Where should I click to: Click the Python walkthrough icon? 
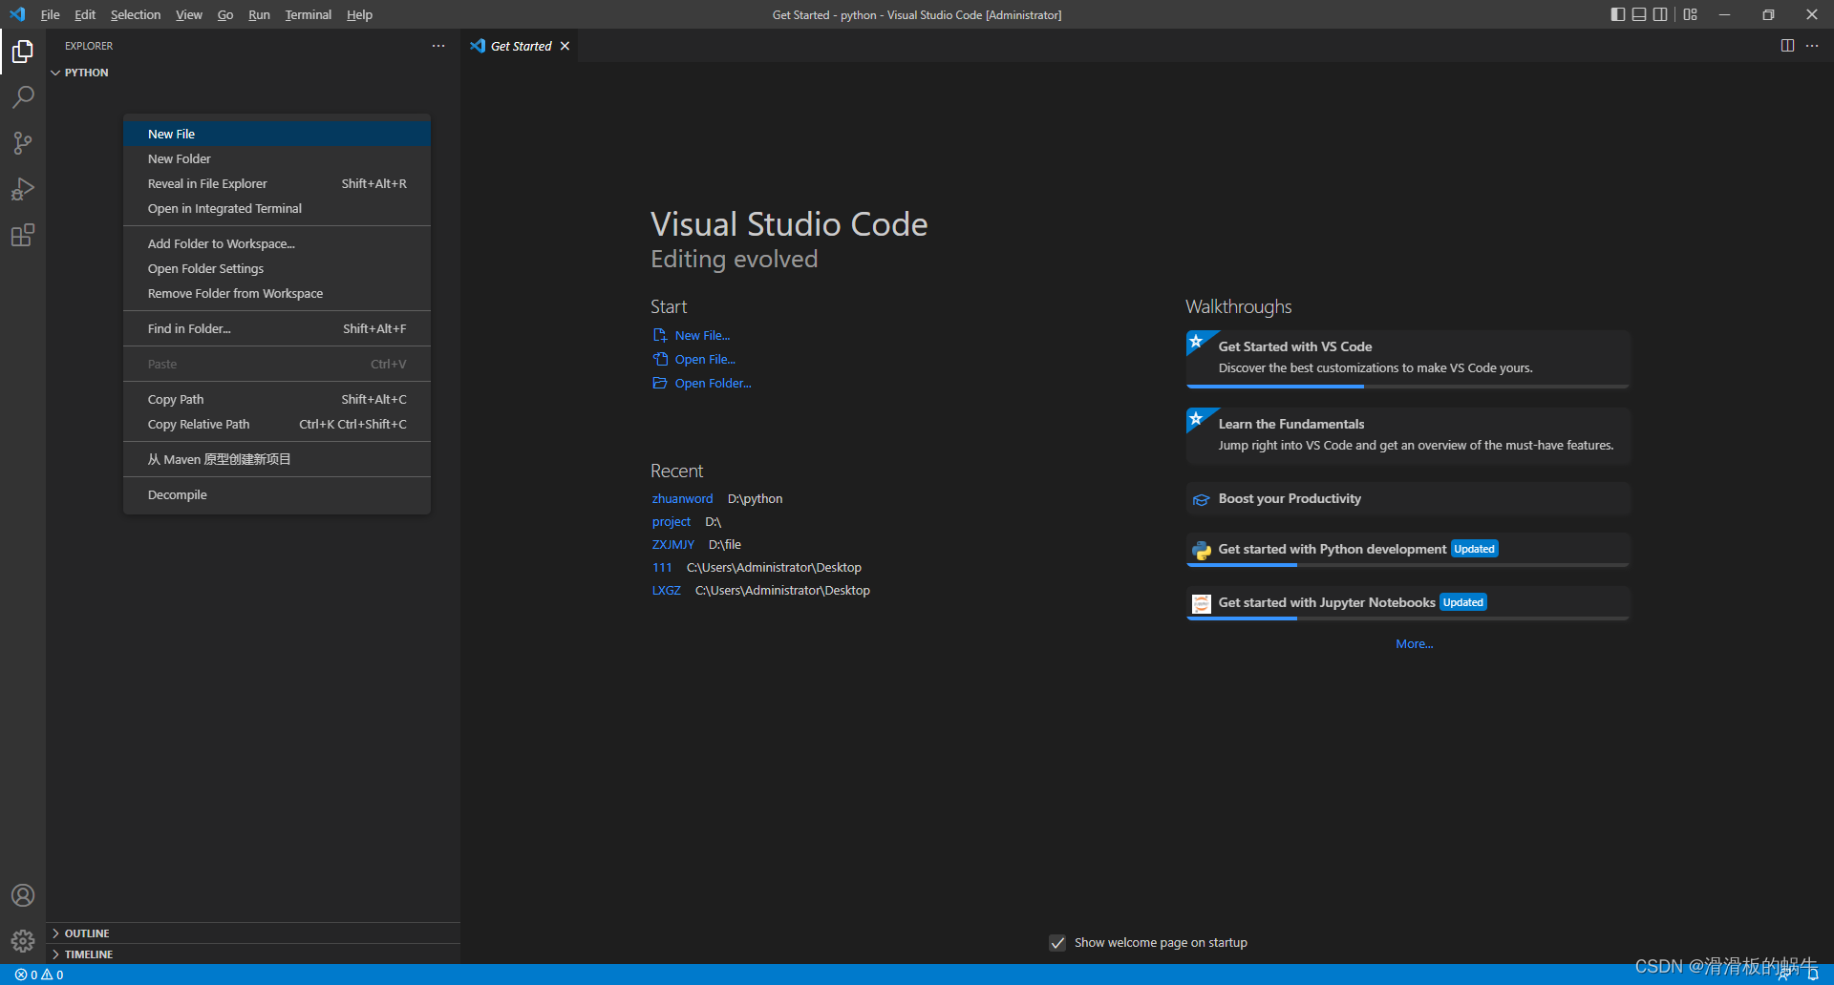[1202, 550]
